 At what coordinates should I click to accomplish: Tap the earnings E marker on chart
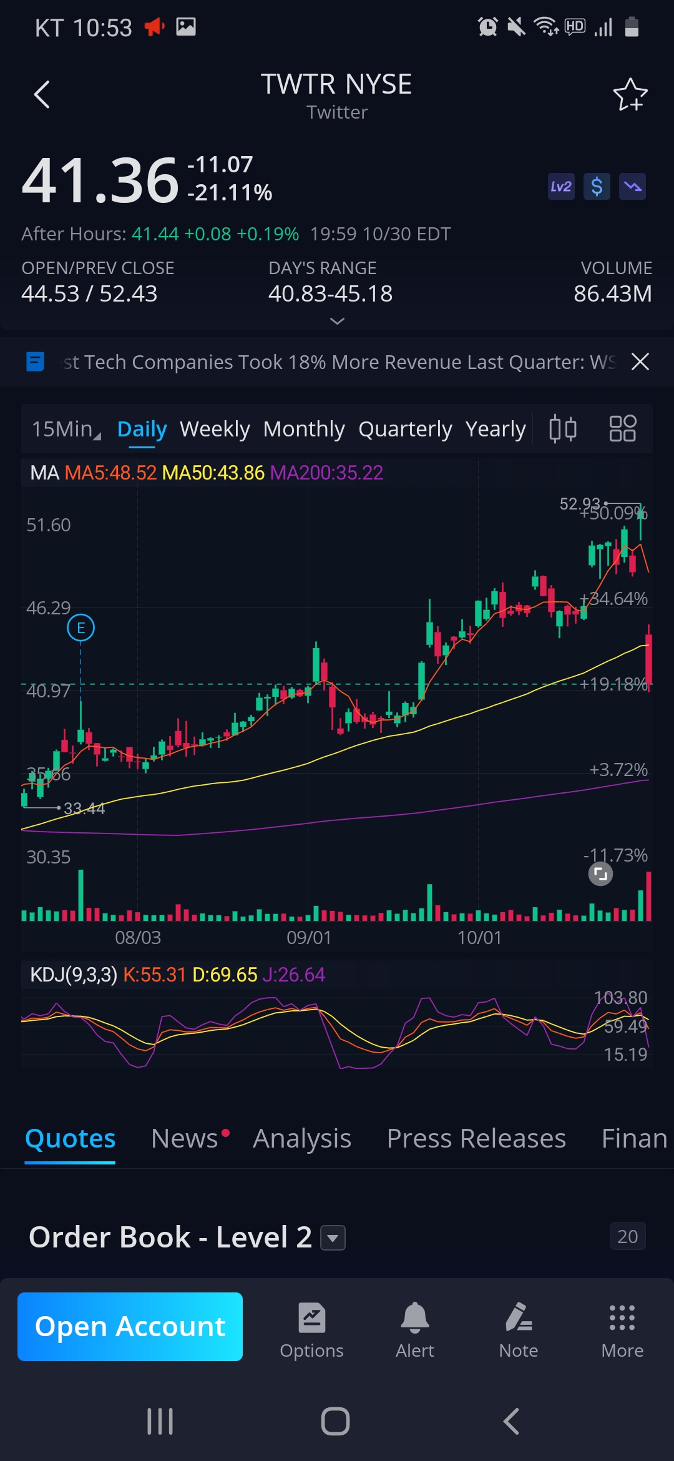click(x=81, y=627)
